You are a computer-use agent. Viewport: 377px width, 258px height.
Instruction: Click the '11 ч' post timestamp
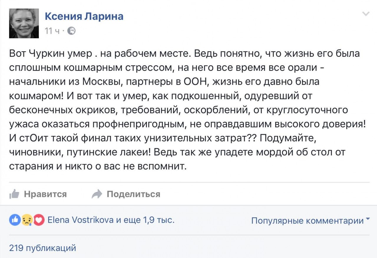52,31
